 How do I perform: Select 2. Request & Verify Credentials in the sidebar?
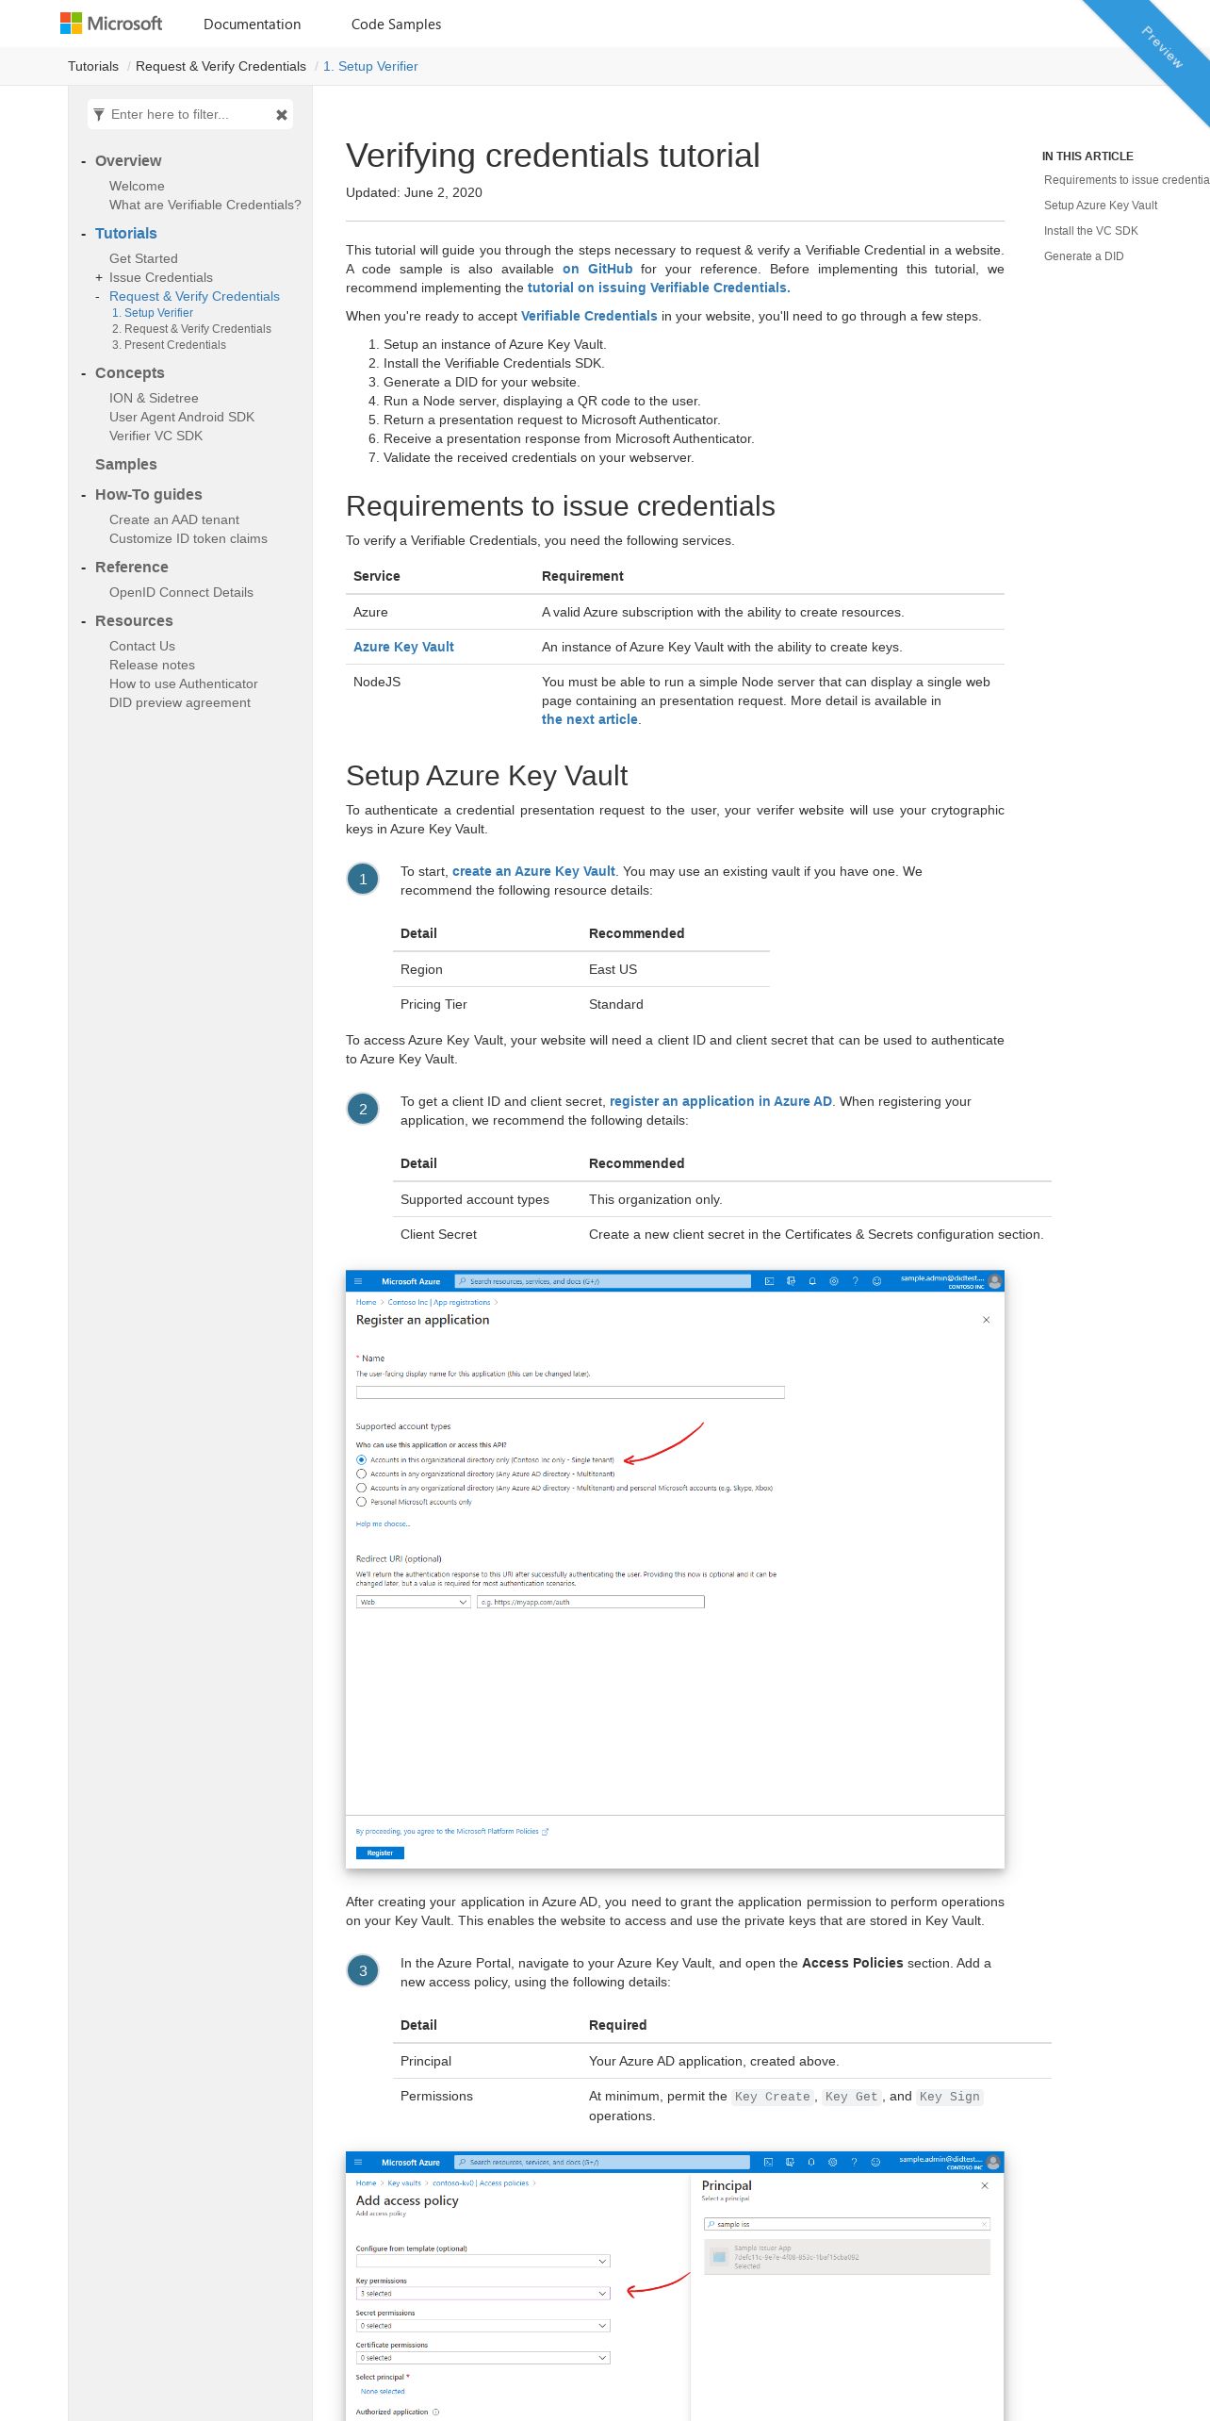click(191, 329)
